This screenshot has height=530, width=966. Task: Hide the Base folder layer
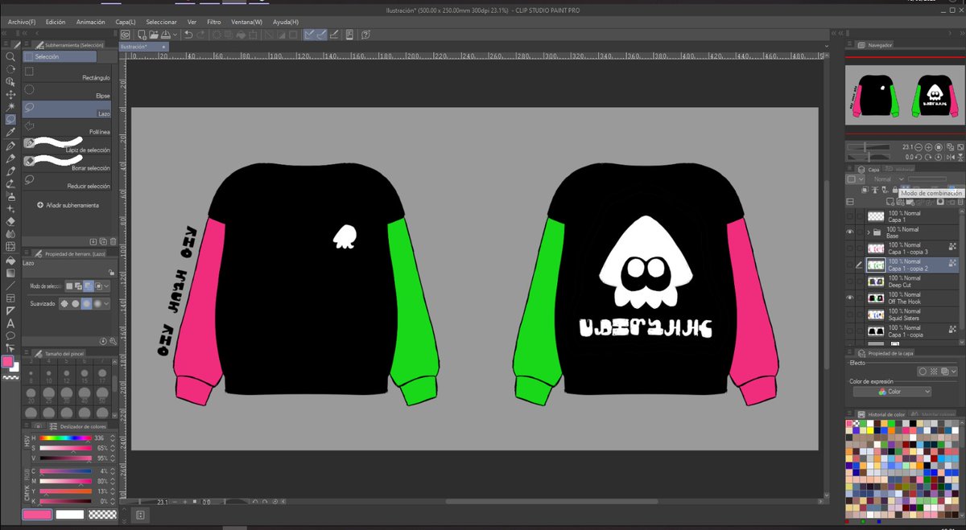pyautogui.click(x=851, y=232)
